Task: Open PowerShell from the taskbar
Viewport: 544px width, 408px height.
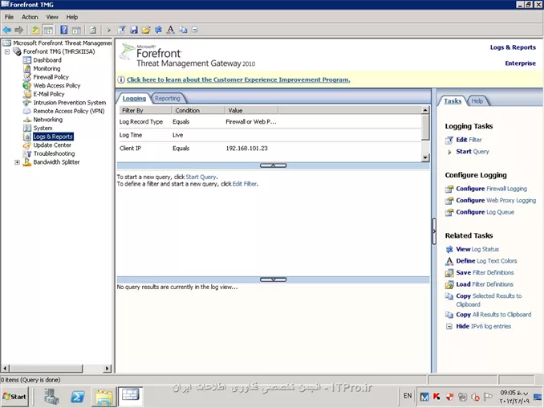Action: pyautogui.click(x=78, y=396)
